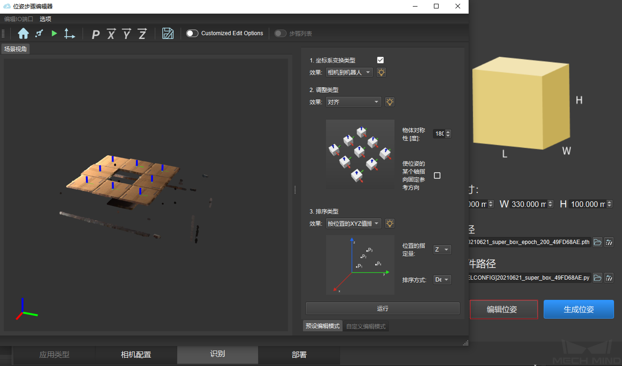Open the 相机到机器人 dropdown
This screenshot has height=366, width=622.
click(349, 72)
